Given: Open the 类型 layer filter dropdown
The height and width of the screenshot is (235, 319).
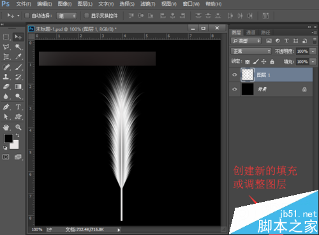Looking at the screenshot, I should pyautogui.click(x=246, y=41).
